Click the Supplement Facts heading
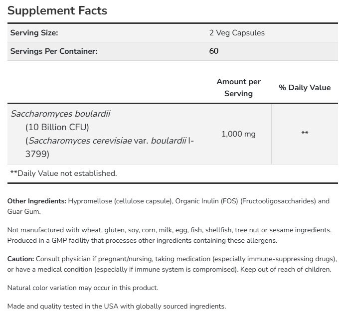This screenshot has width=345, height=317. (x=57, y=10)
